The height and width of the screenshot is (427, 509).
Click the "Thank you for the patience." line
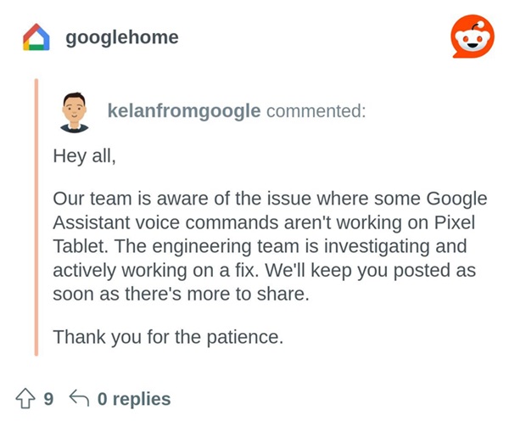(x=167, y=336)
